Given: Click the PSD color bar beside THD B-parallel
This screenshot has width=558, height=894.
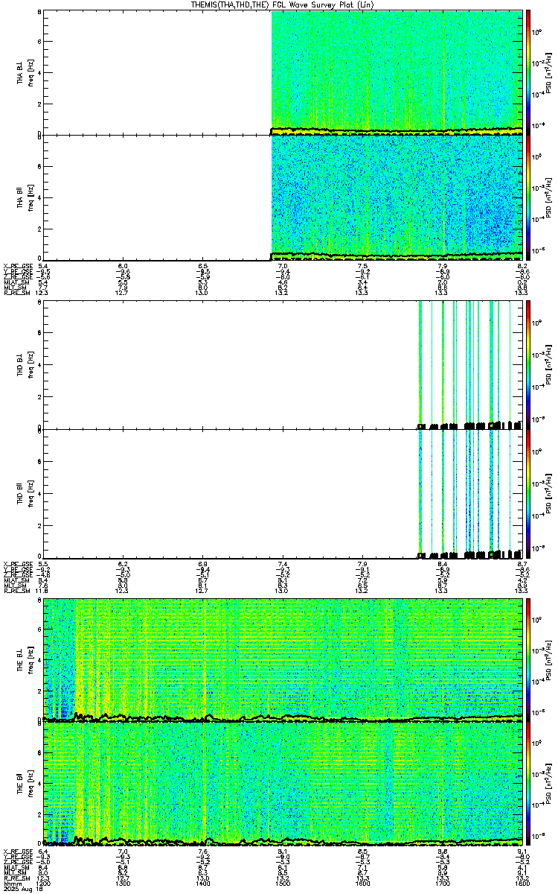Looking at the screenshot, I should pyautogui.click(x=528, y=493).
